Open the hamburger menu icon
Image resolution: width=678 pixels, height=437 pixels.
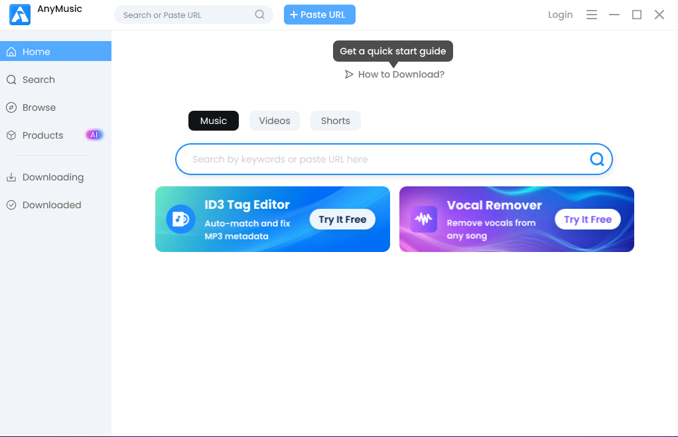[x=592, y=15]
